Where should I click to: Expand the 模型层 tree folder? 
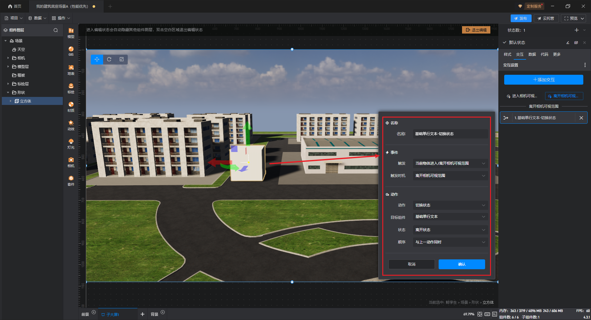coord(8,66)
